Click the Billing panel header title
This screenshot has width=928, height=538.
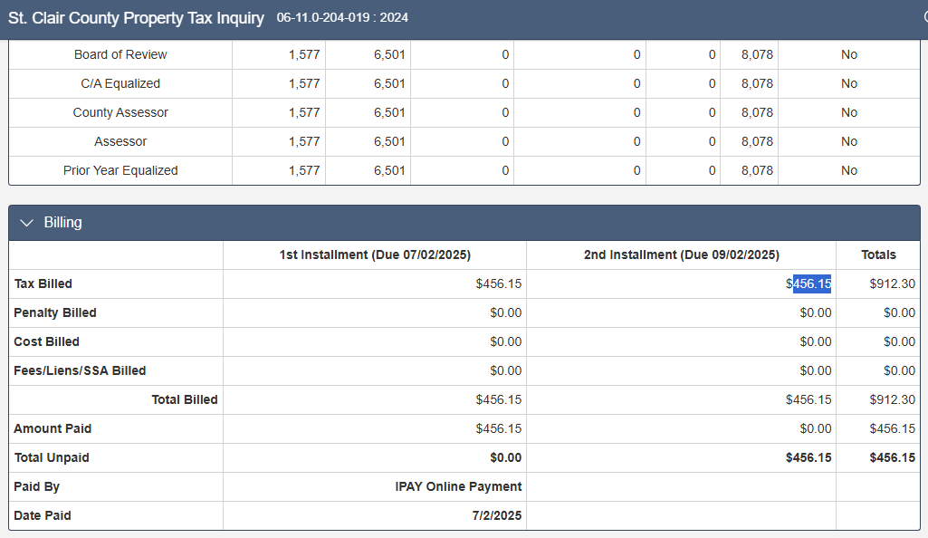[x=62, y=223]
